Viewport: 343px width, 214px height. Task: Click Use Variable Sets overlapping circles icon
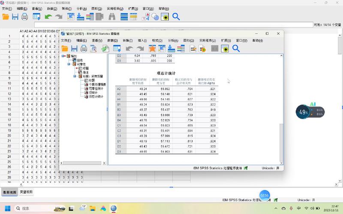point(155,17)
